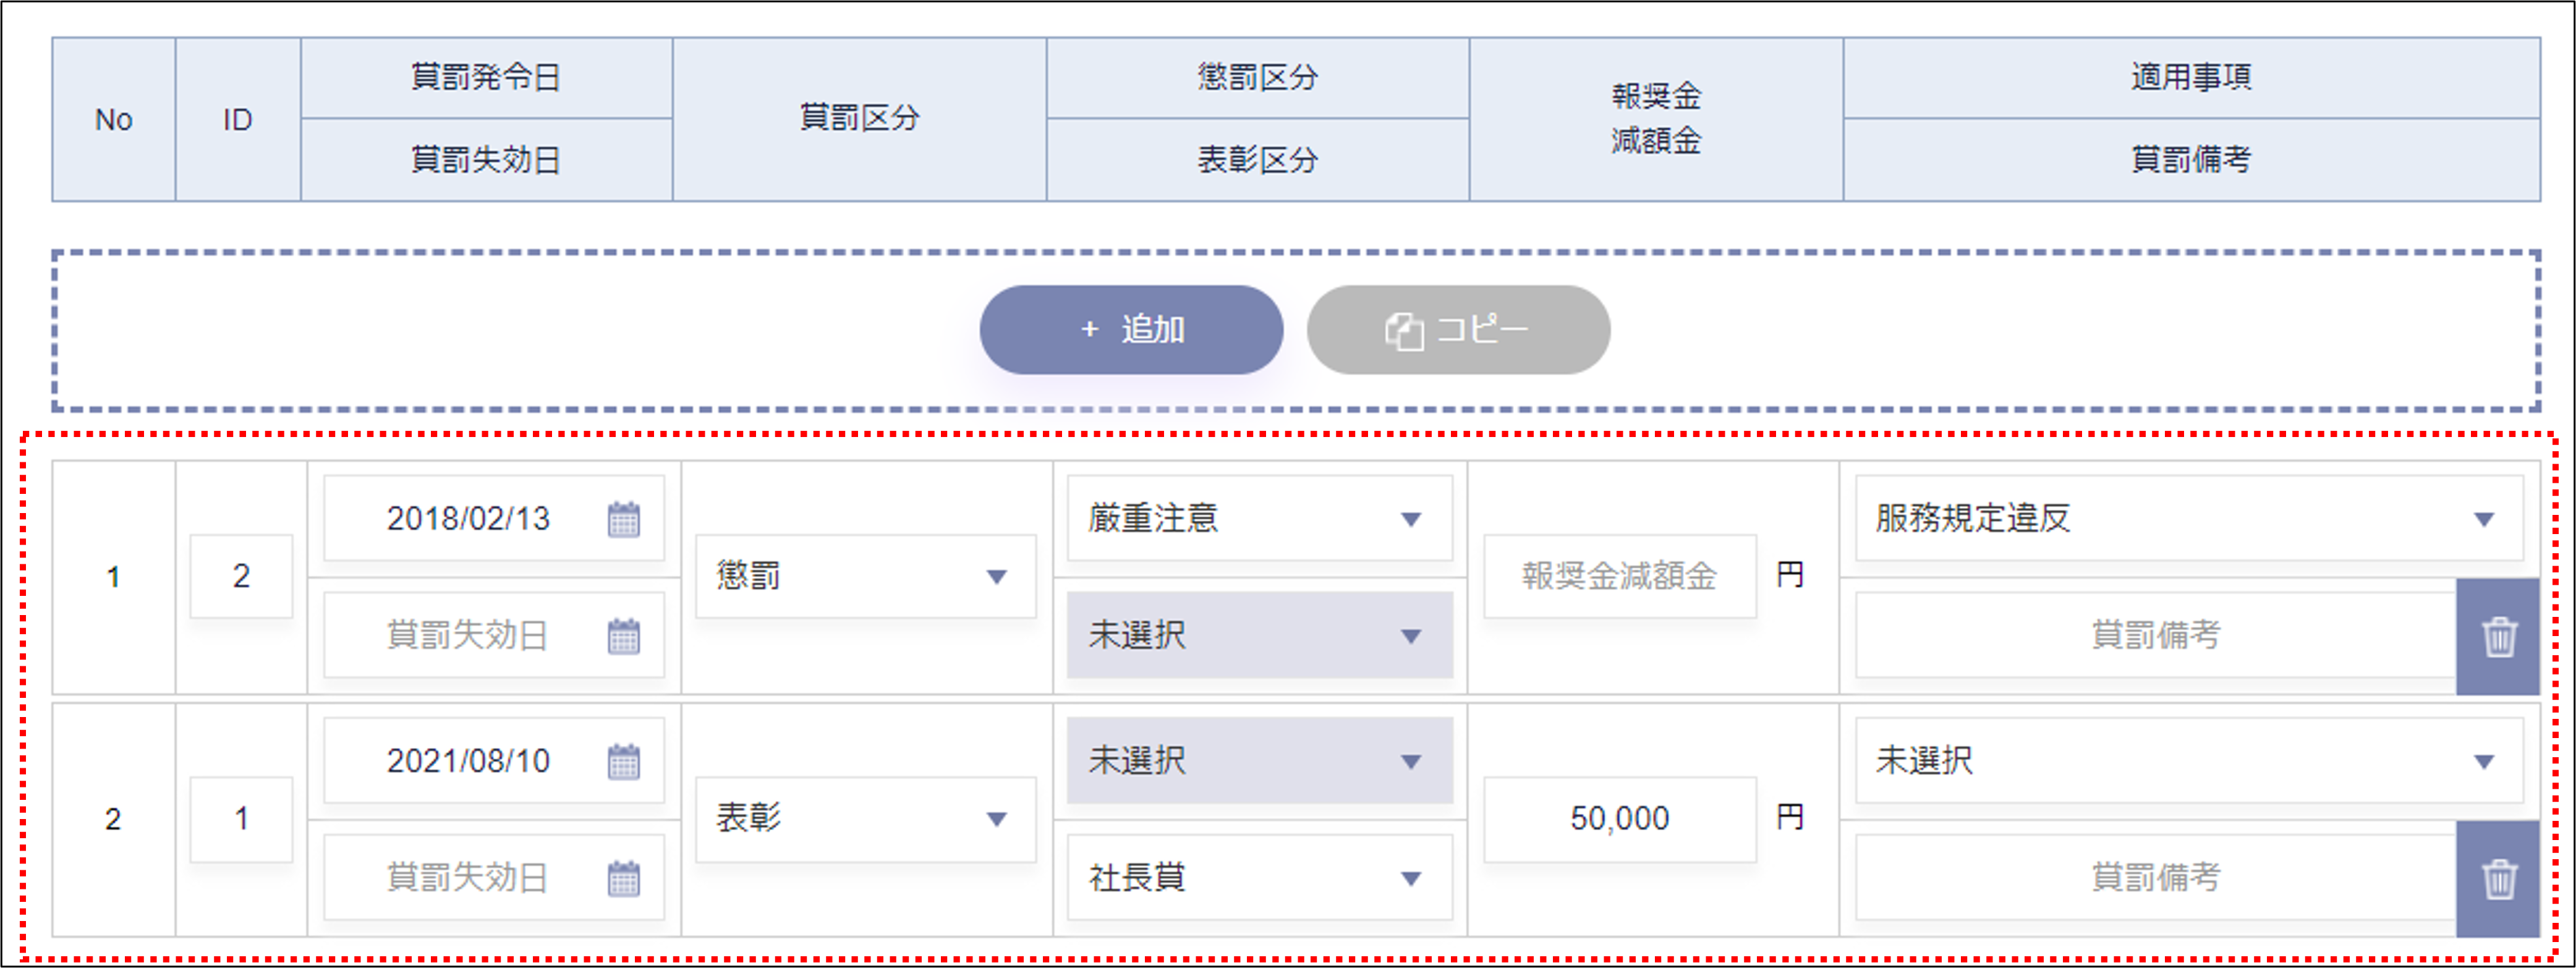The height and width of the screenshot is (968, 2576).
Task: Delete row 1 with trash icon
Action: (x=2498, y=637)
